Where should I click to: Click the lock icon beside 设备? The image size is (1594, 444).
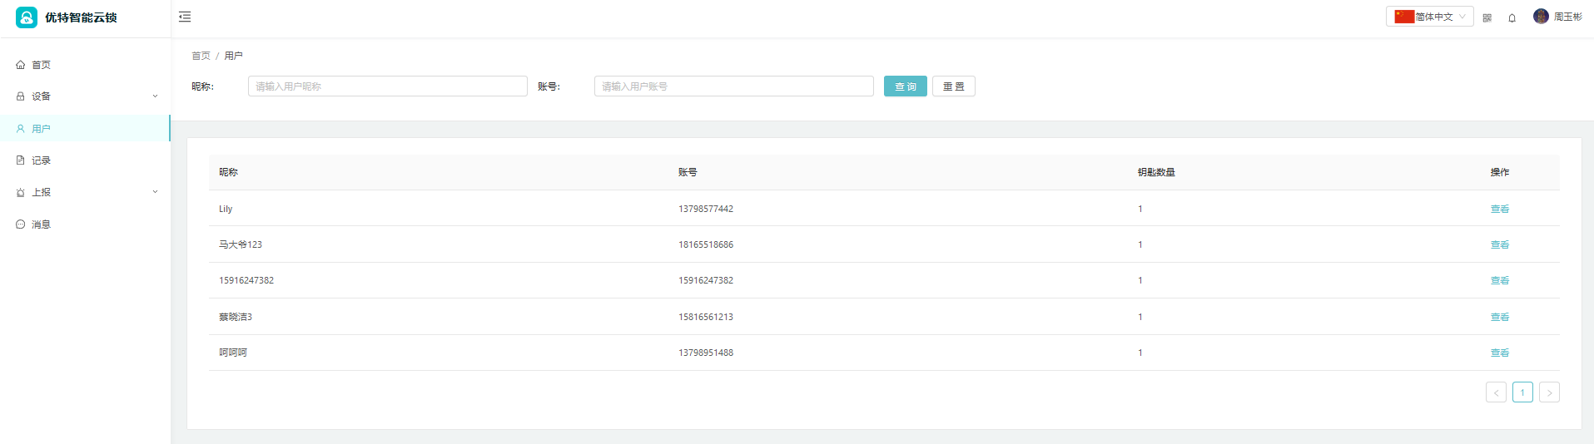21,96
